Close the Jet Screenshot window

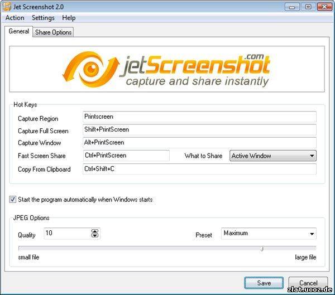coord(324,7)
